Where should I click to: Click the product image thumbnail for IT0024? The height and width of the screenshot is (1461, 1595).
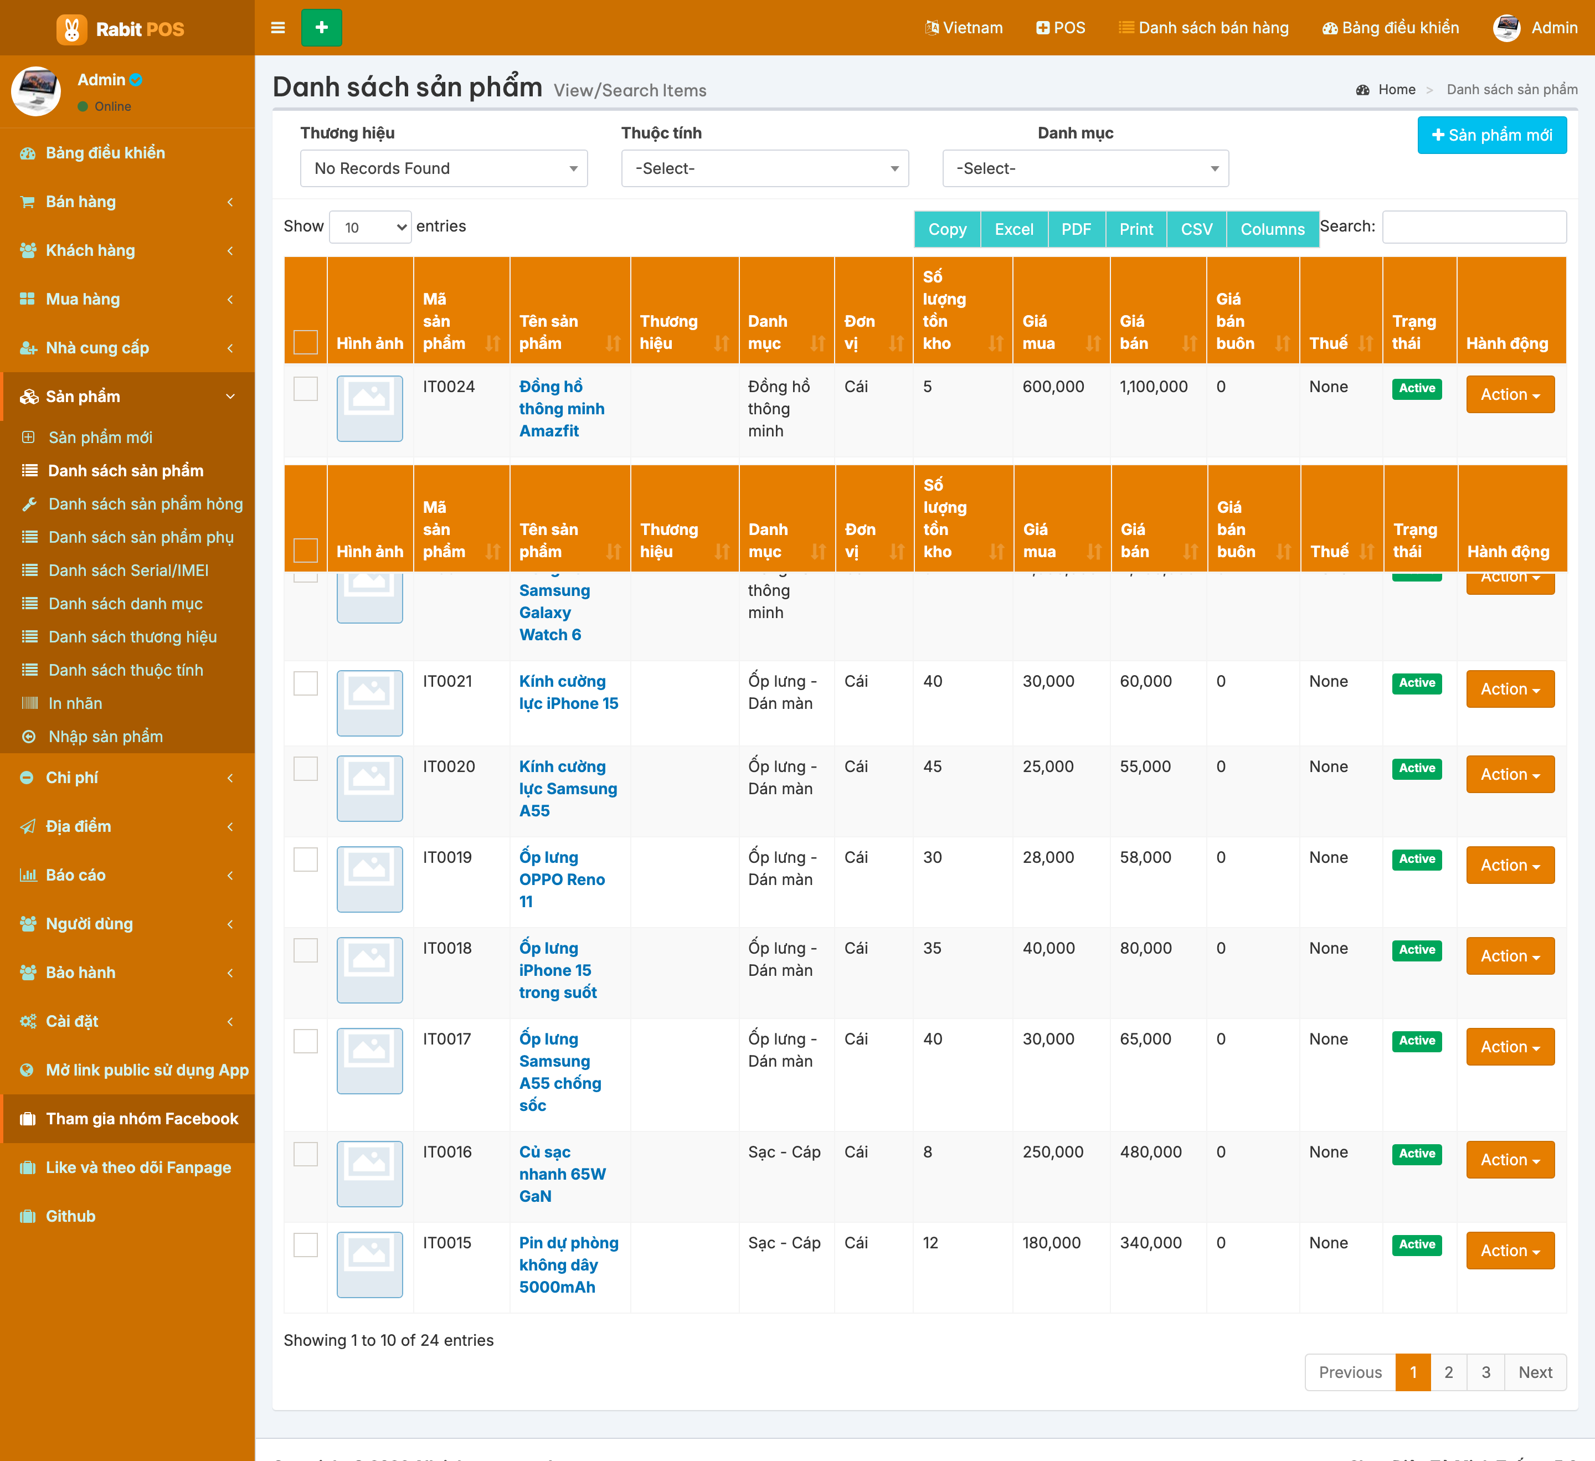pyautogui.click(x=369, y=409)
